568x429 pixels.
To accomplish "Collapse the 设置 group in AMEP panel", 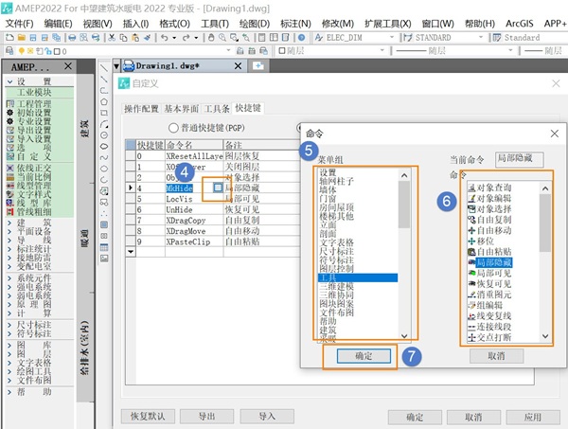I will pos(10,81).
